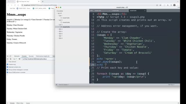
Task: Reload the Chrome page
Action: (15, 5)
